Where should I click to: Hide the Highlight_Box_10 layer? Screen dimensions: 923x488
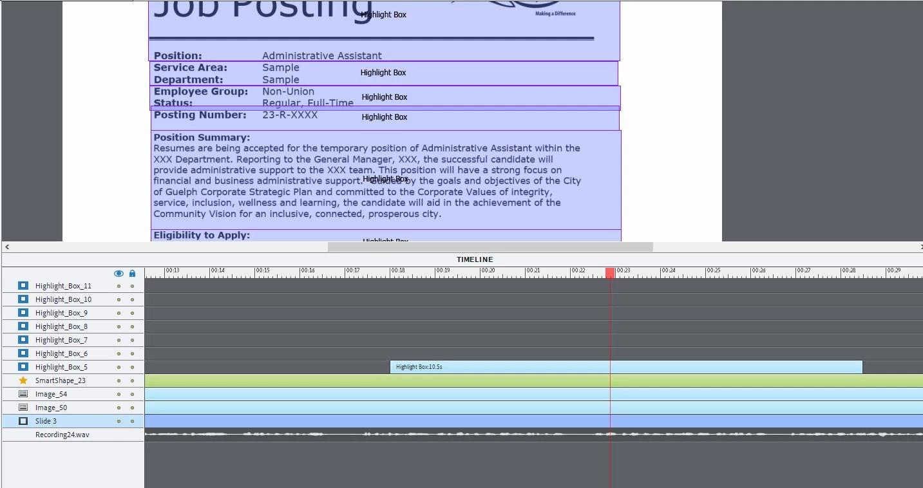(x=119, y=299)
